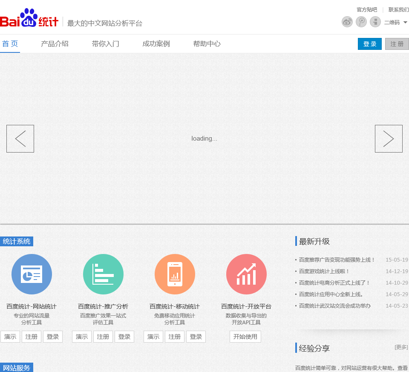Select 带你入门 in navigation
This screenshot has width=409, height=372.
(x=105, y=43)
